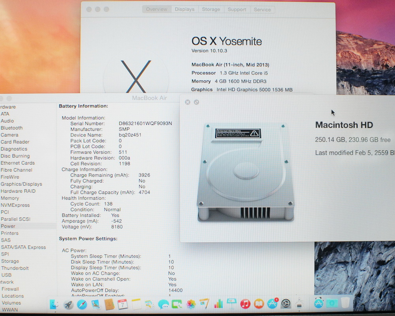
Task: Open iBooks orange book icon in Dock
Action: click(259, 304)
